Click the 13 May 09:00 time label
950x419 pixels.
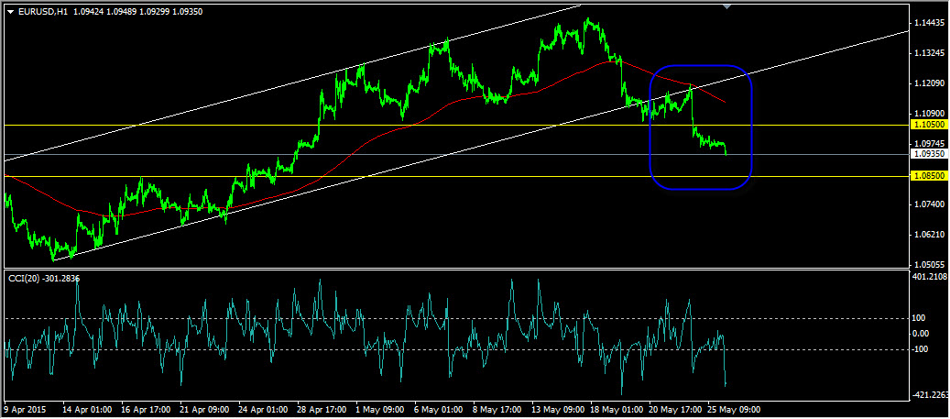coord(557,409)
